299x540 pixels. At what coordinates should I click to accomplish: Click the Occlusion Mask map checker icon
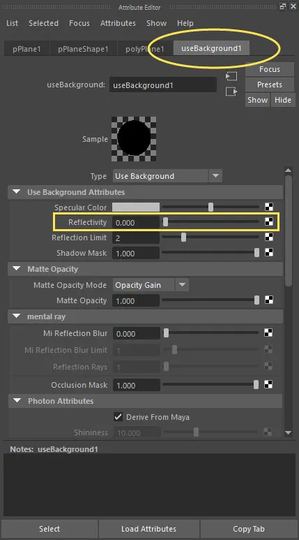click(x=268, y=384)
